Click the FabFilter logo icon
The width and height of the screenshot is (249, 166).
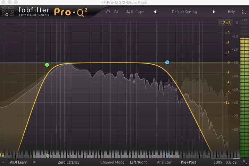coord(8,11)
